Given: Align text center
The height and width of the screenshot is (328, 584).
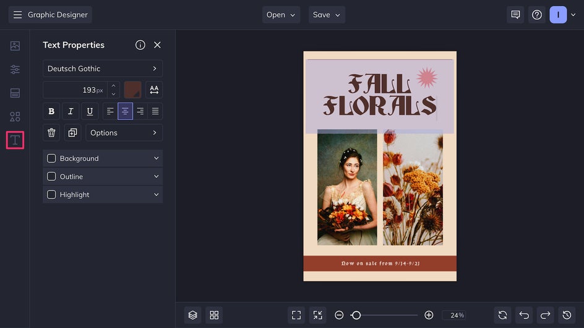Looking at the screenshot, I should click(125, 111).
